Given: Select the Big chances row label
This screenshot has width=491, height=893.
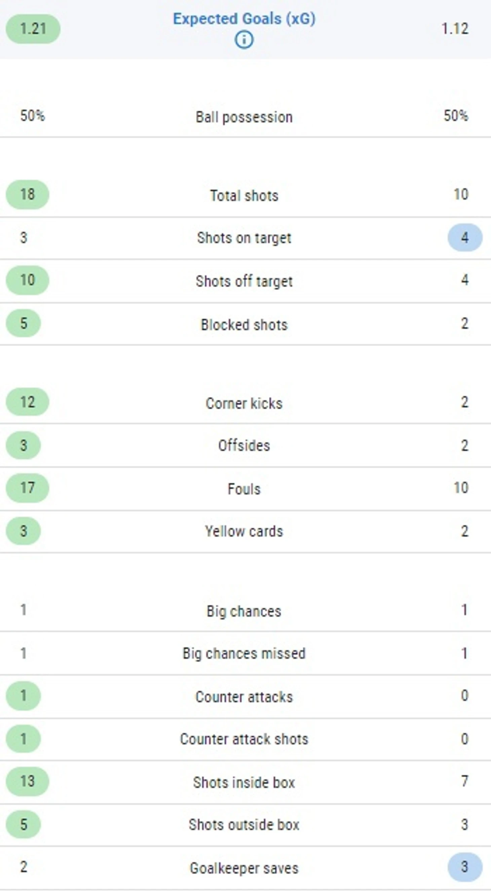Looking at the screenshot, I should point(244,612).
